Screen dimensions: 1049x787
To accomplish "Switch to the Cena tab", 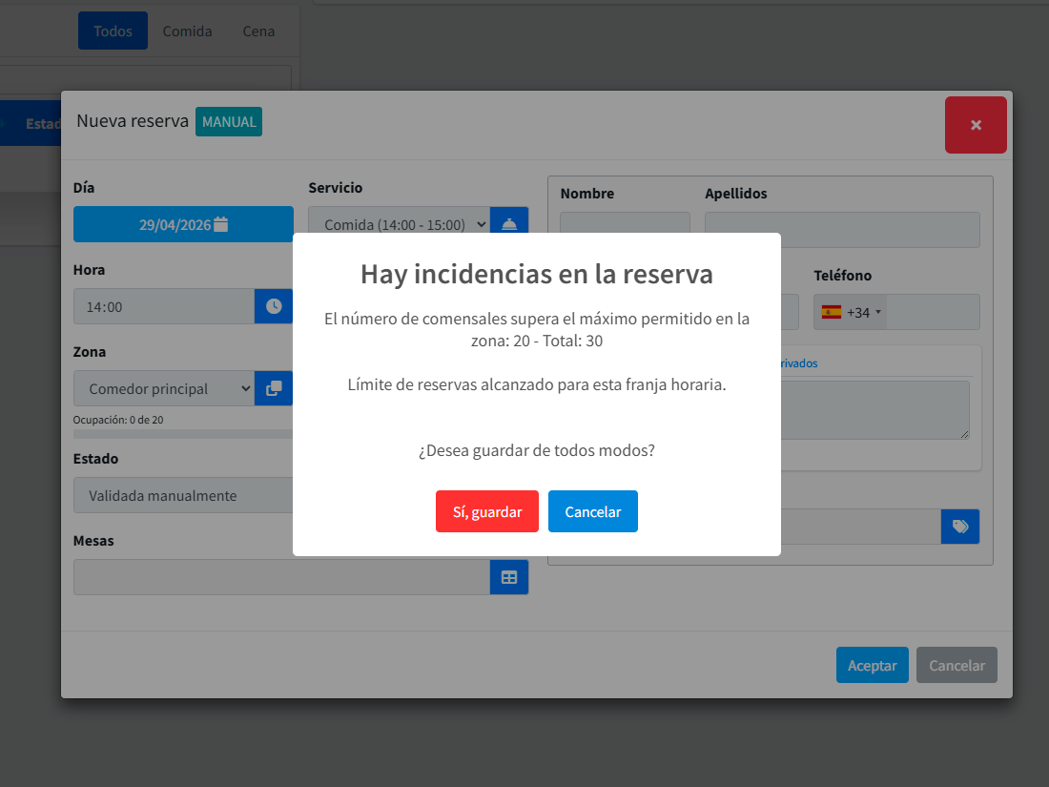I will click(x=258, y=31).
